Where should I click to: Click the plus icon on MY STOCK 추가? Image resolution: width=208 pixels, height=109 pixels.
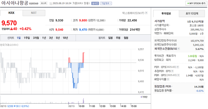click(188, 3)
